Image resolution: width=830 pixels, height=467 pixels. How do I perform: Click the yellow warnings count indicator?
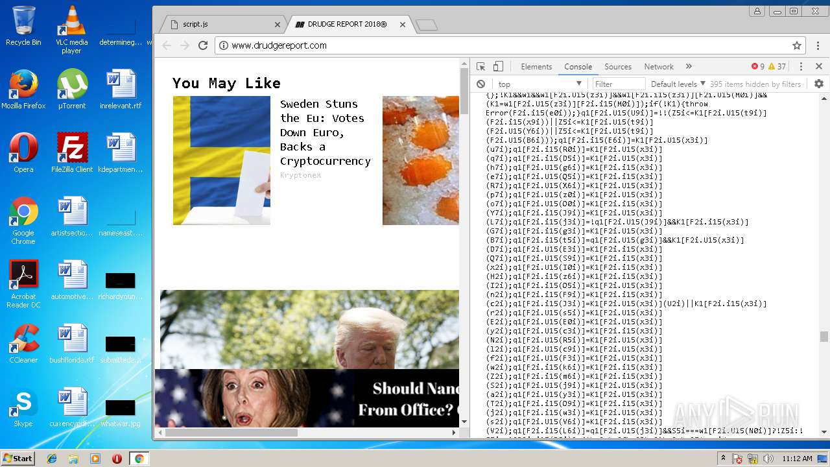pyautogui.click(x=777, y=67)
